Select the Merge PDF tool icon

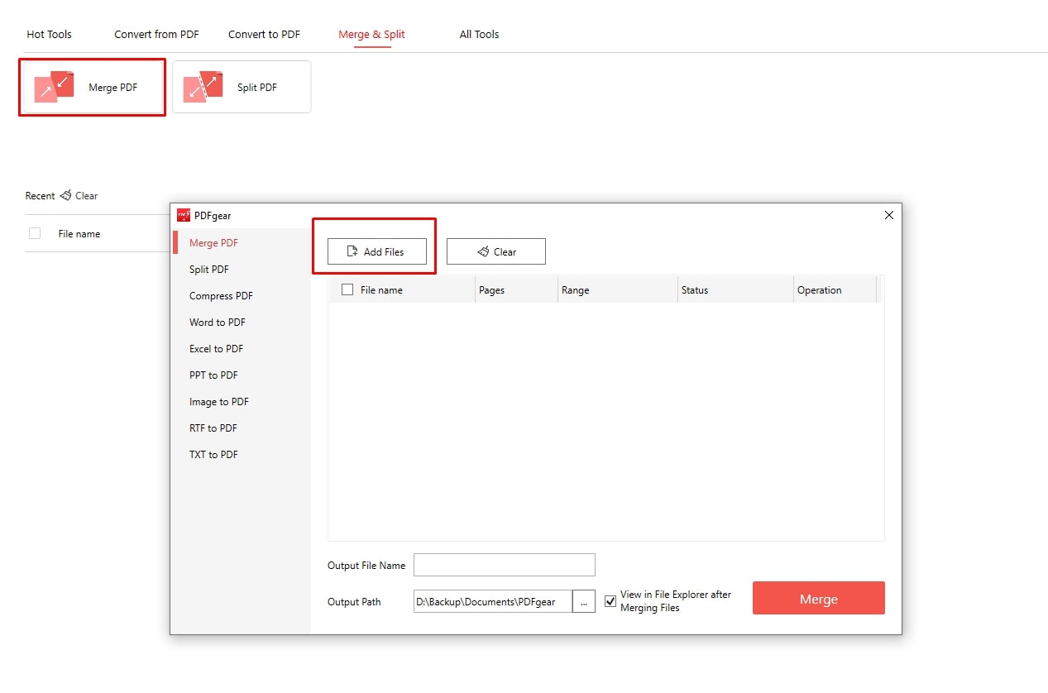click(x=52, y=86)
